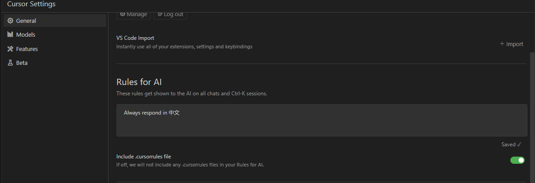
Task: Switch to the Models settings section
Action: pyautogui.click(x=26, y=34)
